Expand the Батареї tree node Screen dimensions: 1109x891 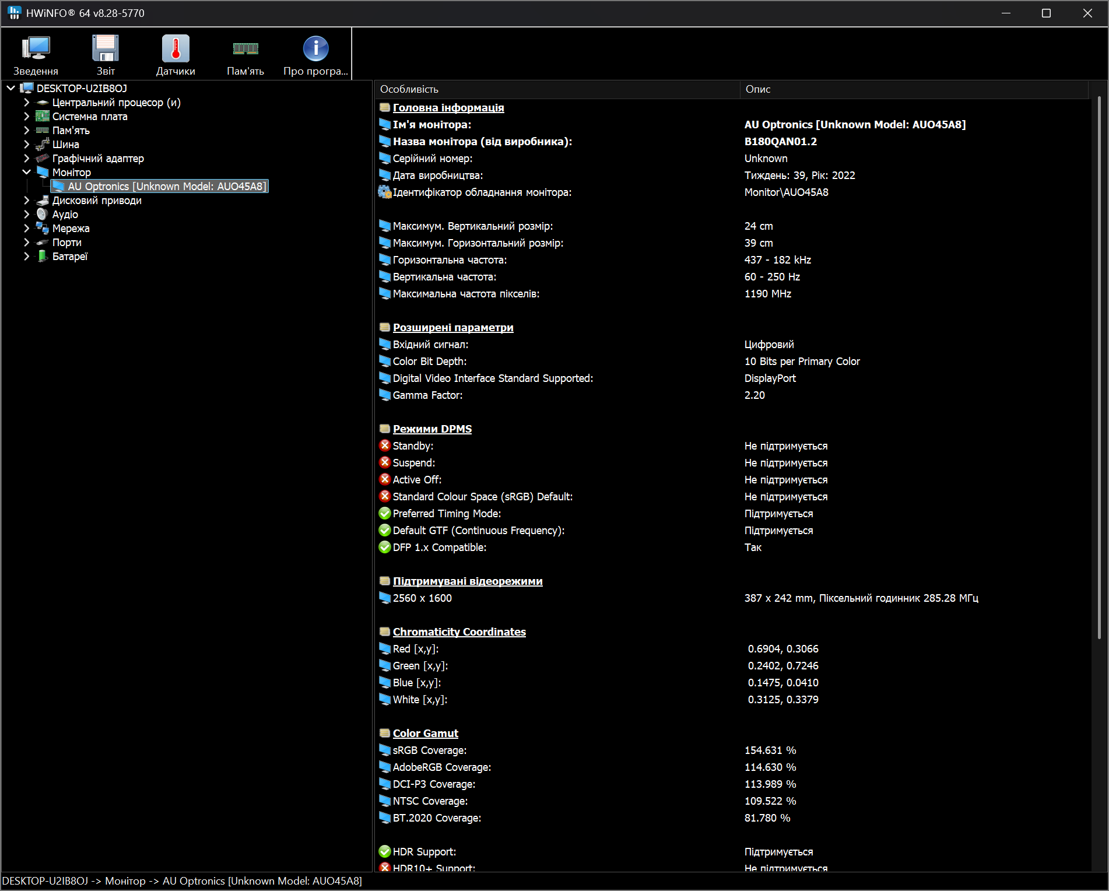coord(26,257)
